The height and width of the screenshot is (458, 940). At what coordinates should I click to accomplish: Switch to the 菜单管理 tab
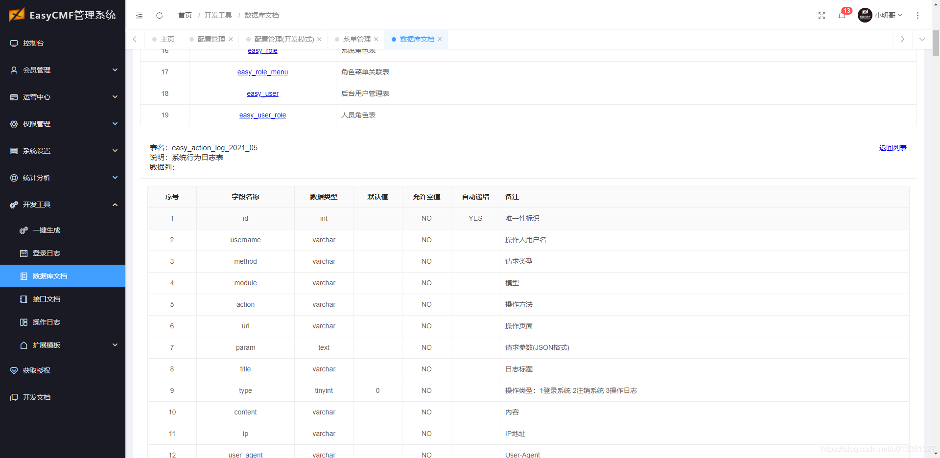click(x=357, y=39)
